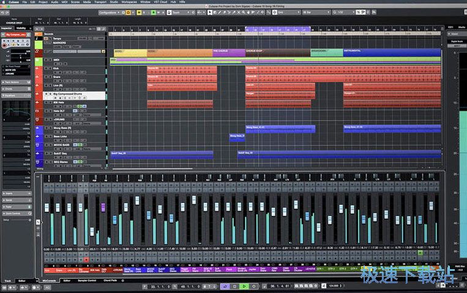Click the tempo value 124.000 field
This screenshot has height=293, width=467.
334,286
